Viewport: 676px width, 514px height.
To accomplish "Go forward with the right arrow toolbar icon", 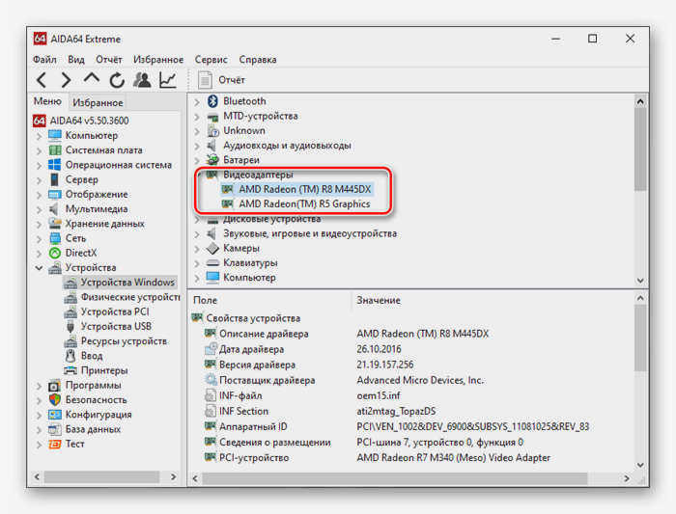I will 66,80.
